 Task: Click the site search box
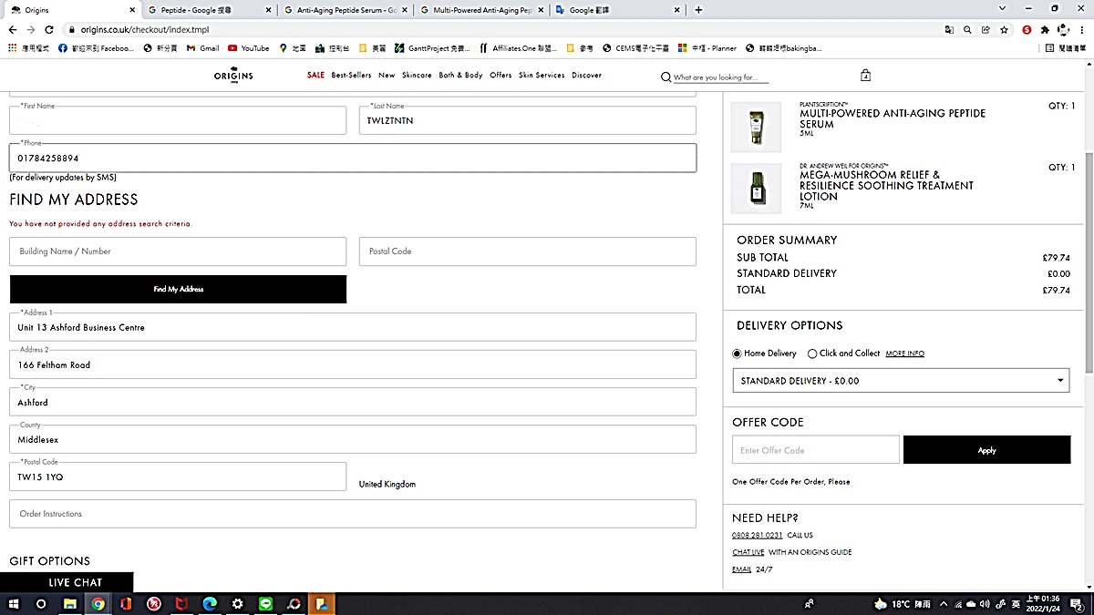click(721, 77)
